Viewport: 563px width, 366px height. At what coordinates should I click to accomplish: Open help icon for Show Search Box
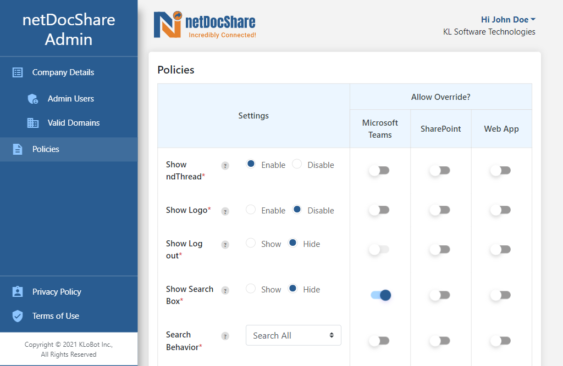coord(225,290)
